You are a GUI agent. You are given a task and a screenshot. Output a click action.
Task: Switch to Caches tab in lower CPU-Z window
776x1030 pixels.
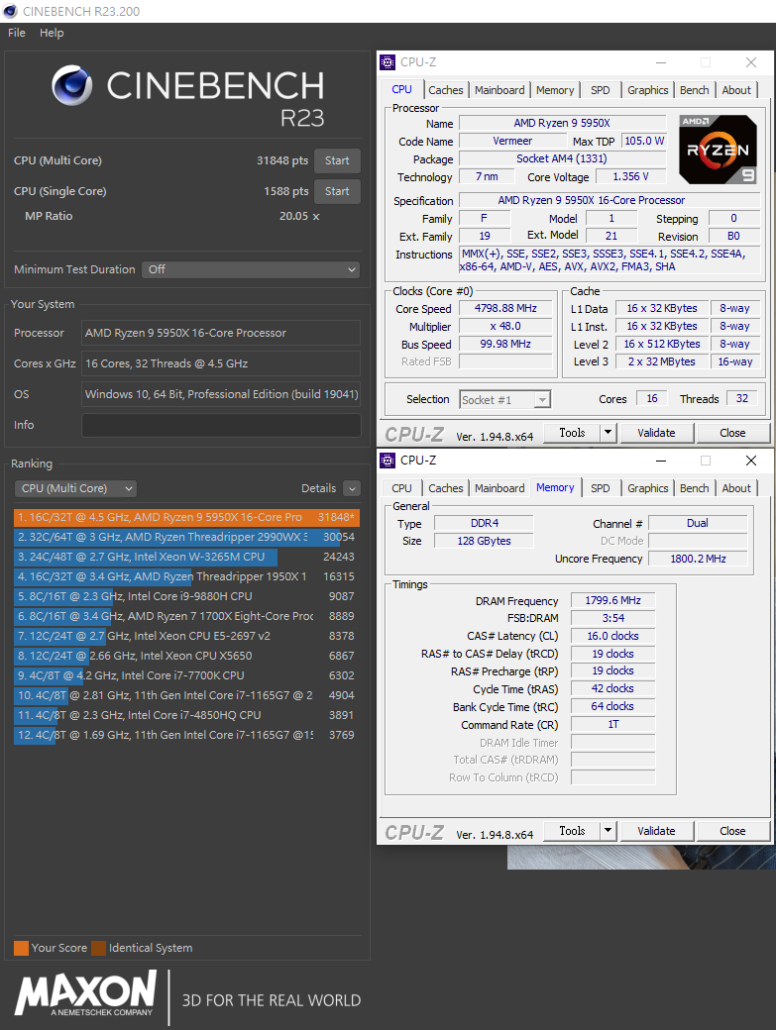446,488
